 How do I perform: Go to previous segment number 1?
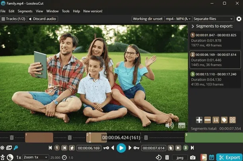(x=57, y=148)
